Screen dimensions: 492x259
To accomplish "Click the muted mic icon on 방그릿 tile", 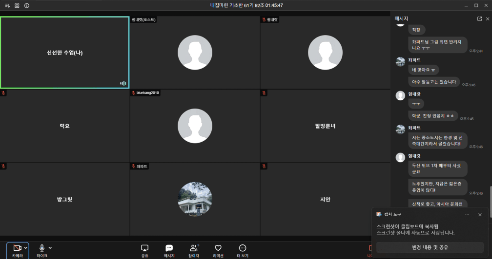I will [x=3, y=166].
